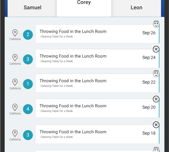Image resolution: width=169 pixels, height=152 pixels.
Task: Open the Sep 22 Throwing Food incident card
Action: click(x=97, y=83)
